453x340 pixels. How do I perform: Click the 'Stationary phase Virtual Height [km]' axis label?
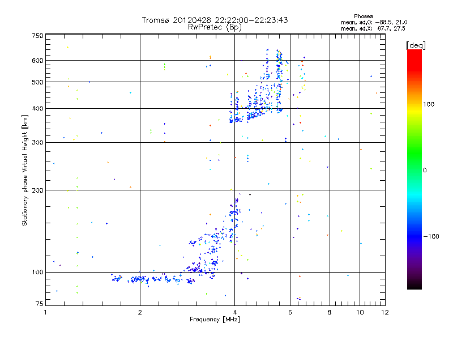pos(24,170)
